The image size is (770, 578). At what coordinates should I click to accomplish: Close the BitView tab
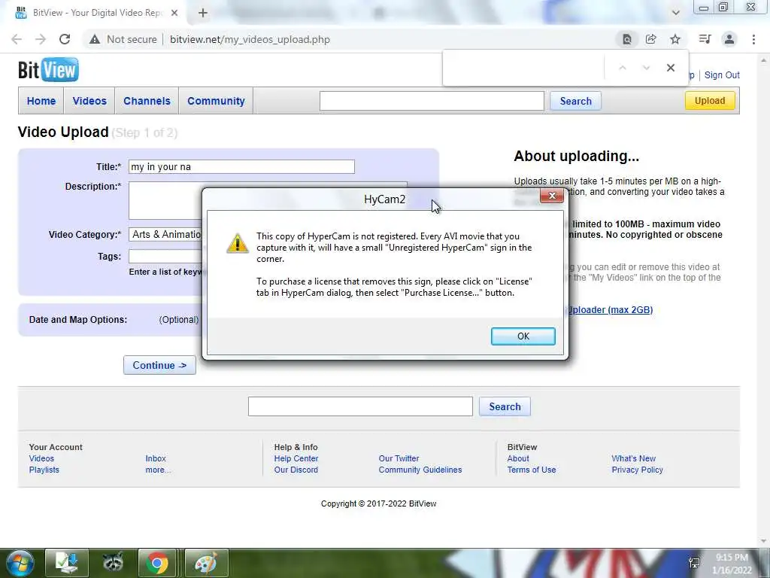174,13
